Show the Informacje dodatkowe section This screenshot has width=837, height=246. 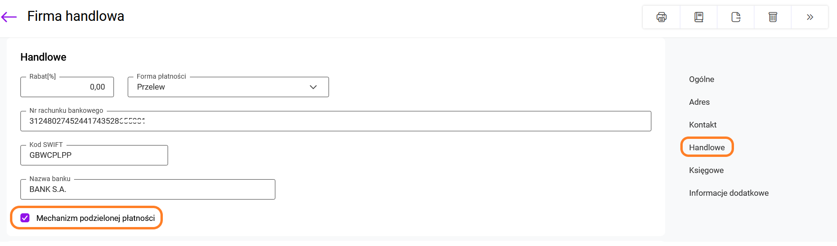tap(728, 193)
